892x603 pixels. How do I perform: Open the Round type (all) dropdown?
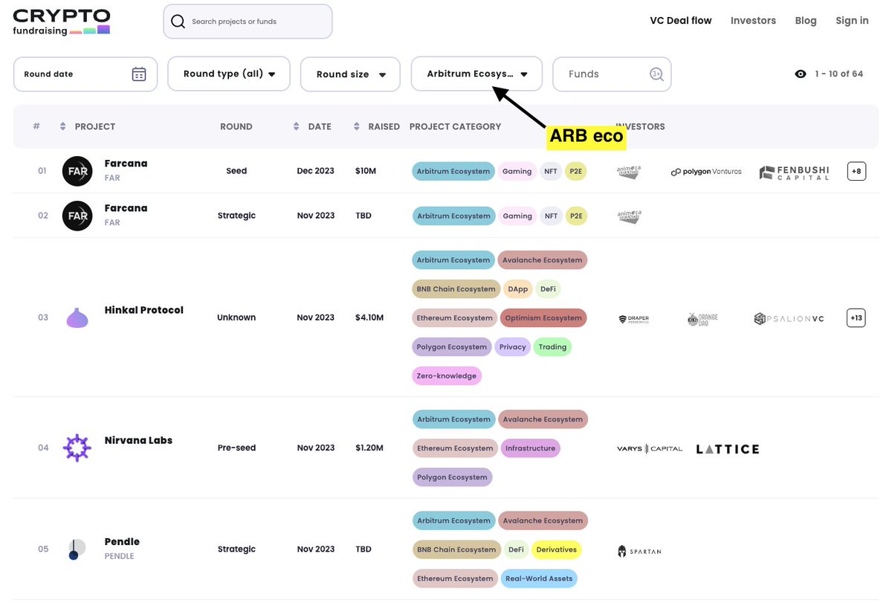click(229, 74)
